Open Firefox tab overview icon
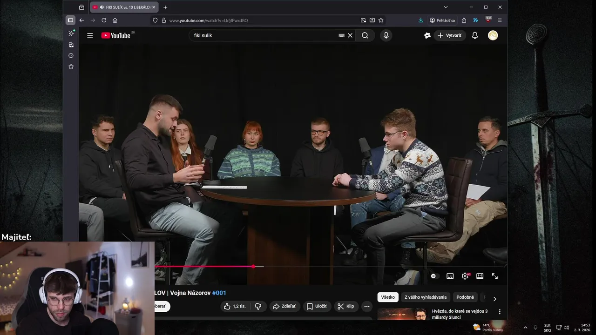The image size is (596, 335). click(x=81, y=7)
